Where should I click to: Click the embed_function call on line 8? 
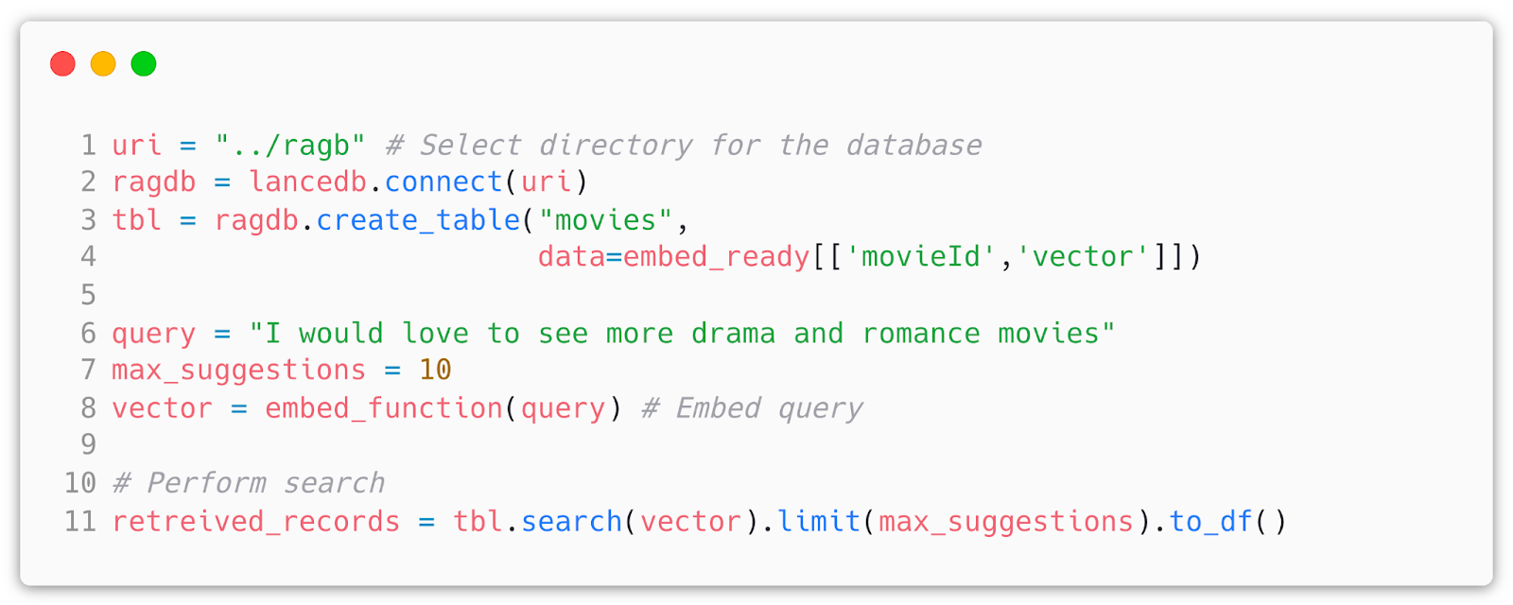point(384,408)
